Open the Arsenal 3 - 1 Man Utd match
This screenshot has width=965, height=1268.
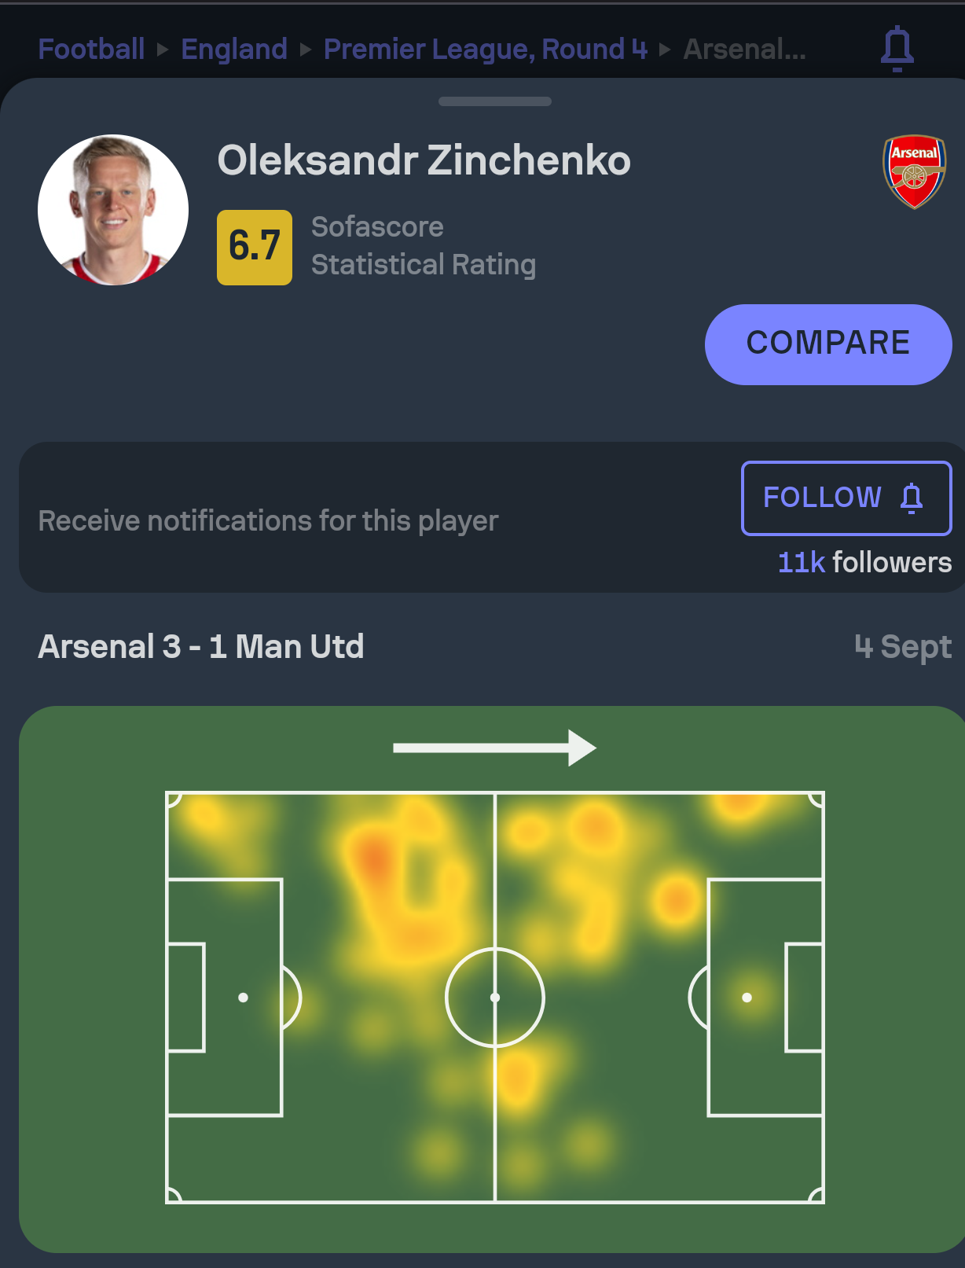(201, 647)
